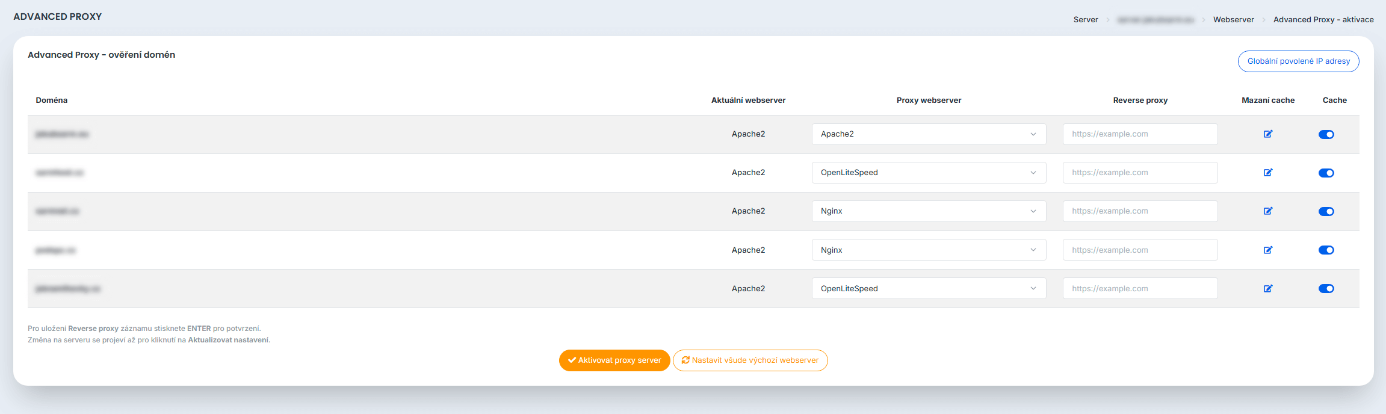Open the Nginx dropdown in the third row
The width and height of the screenshot is (1386, 414).
pos(928,211)
